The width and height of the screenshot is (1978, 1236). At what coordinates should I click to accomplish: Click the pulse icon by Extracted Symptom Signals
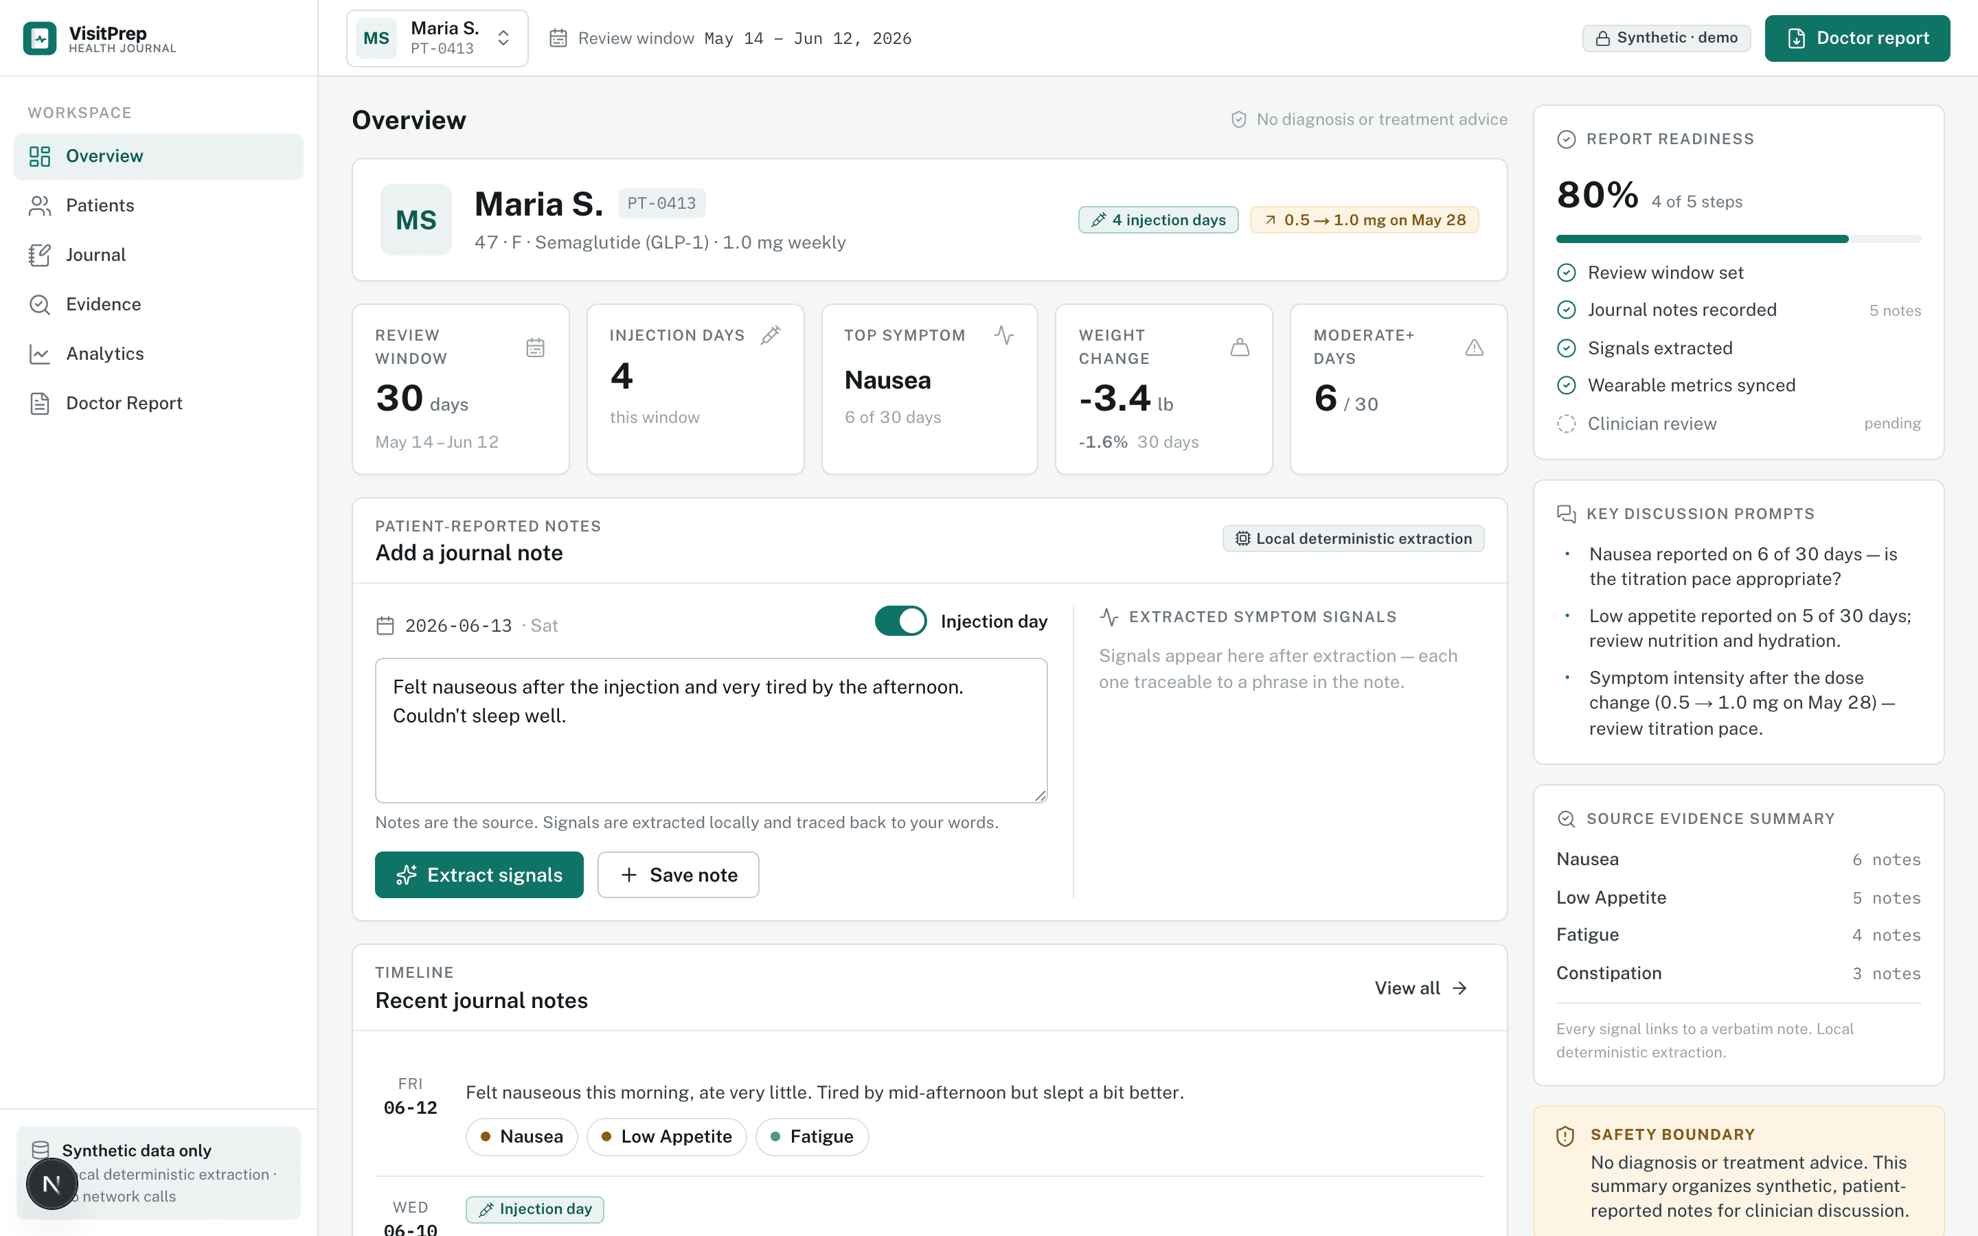pyautogui.click(x=1109, y=617)
